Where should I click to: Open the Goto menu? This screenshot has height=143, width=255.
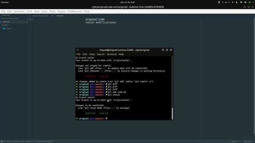pyautogui.click(x=44, y=12)
